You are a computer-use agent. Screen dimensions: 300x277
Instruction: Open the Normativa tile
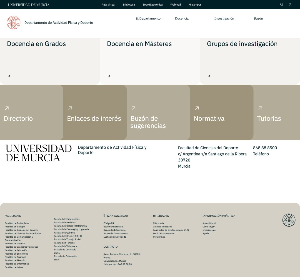point(222,112)
